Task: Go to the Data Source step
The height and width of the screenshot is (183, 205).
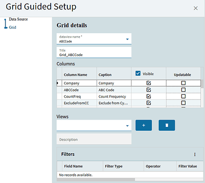Action: [18, 19]
